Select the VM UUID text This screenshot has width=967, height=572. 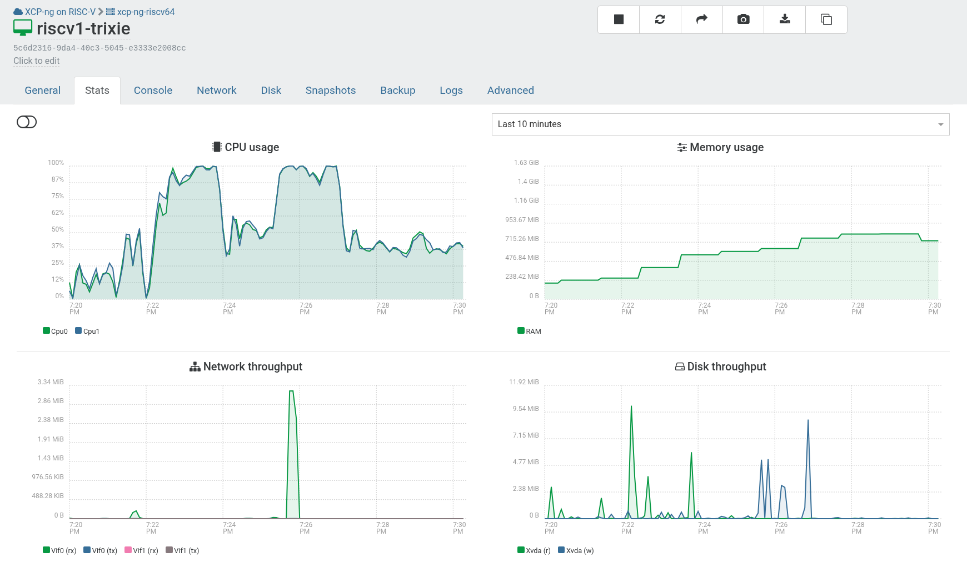pos(99,48)
